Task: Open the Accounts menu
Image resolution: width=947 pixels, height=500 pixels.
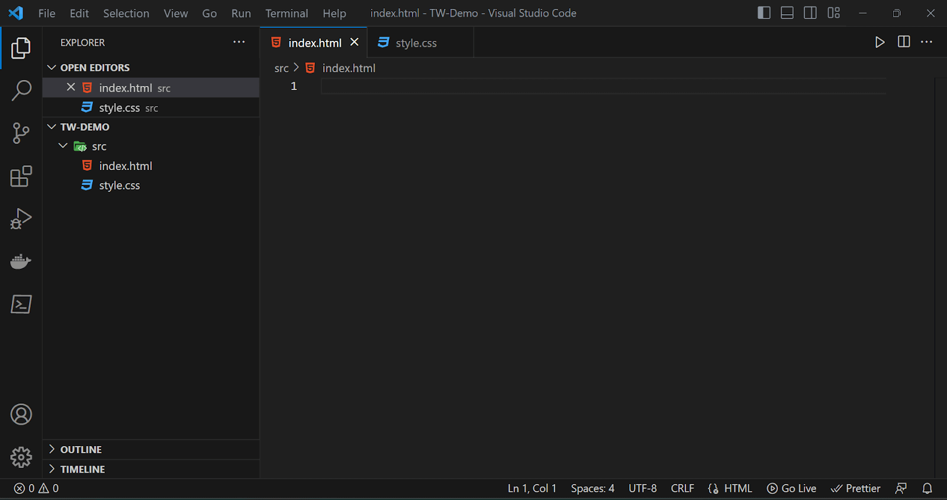Action: pos(21,415)
